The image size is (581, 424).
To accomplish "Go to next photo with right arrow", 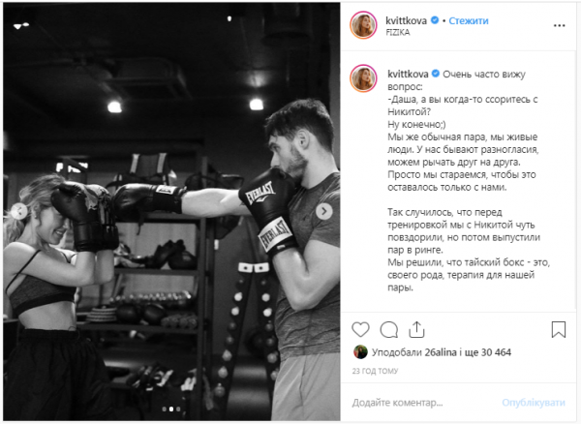I will pos(323,211).
